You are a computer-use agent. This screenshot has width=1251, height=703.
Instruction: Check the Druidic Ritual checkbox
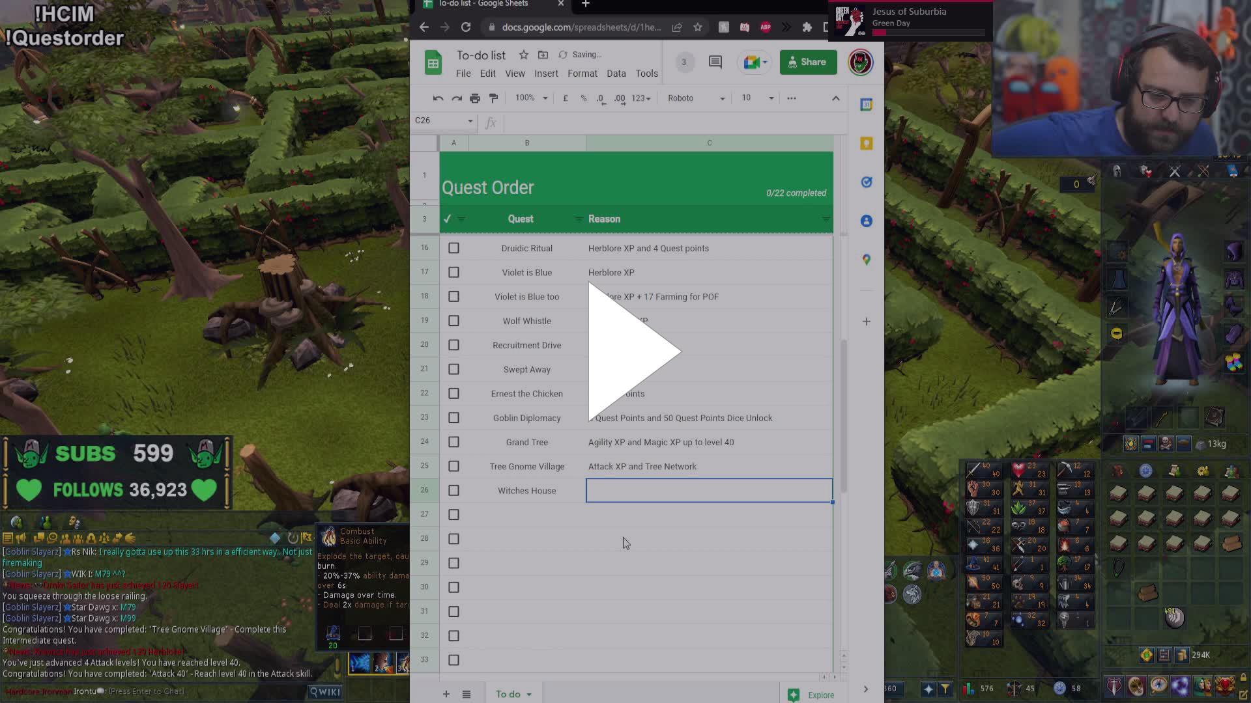[x=453, y=248]
